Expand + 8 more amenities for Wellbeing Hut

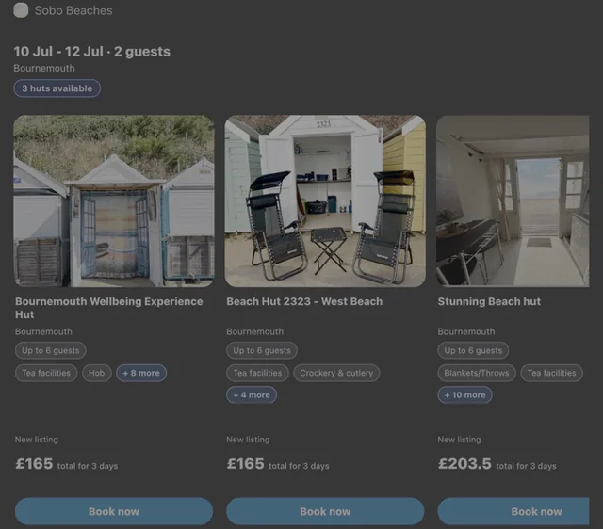pyautogui.click(x=141, y=373)
